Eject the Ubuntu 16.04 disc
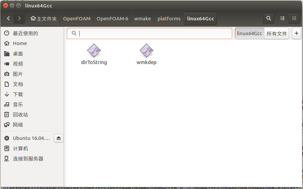Viewport: 303px width, 189px height. point(59,138)
